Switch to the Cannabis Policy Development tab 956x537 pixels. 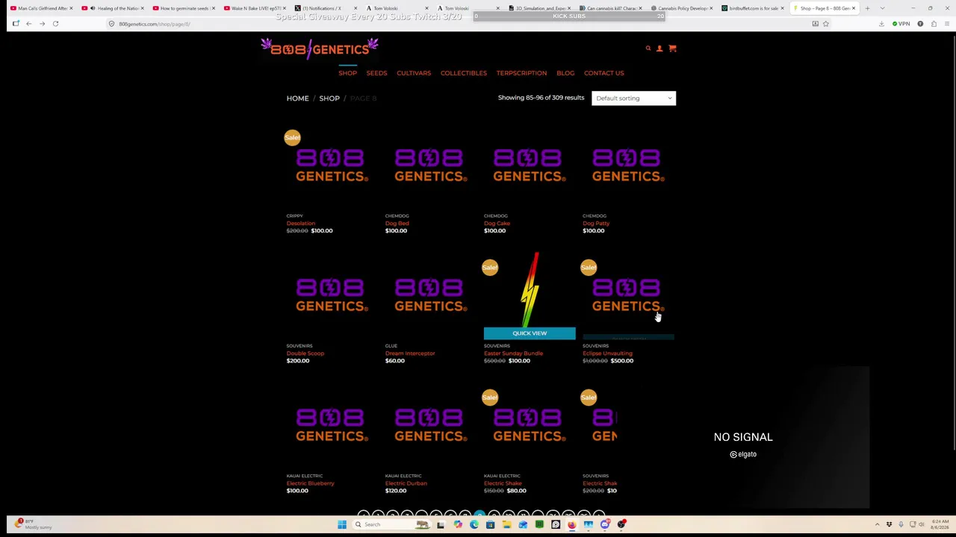click(x=680, y=8)
